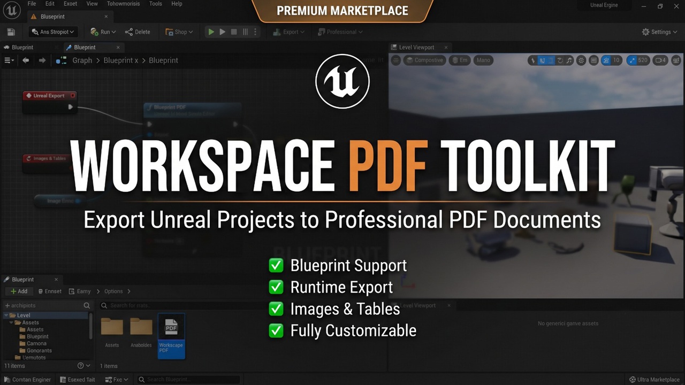The width and height of the screenshot is (685, 385).
Task: Click the archipiots search field
Action: click(47, 305)
